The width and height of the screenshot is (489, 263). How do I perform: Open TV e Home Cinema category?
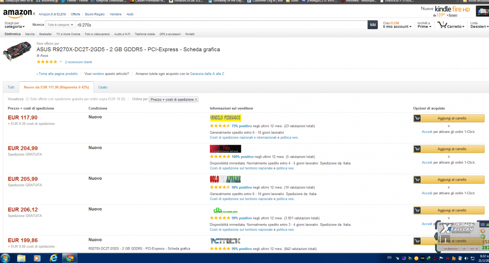(68, 34)
